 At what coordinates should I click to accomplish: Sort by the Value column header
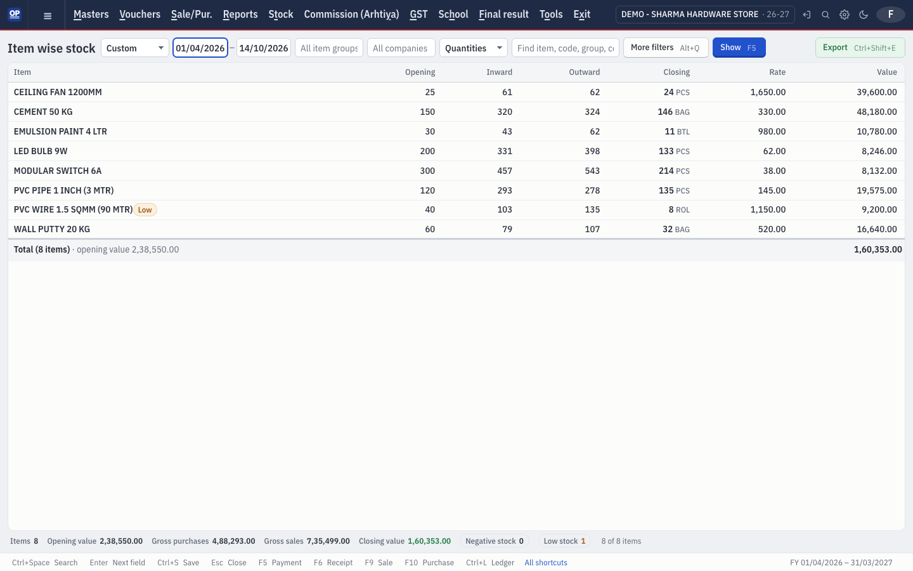click(887, 72)
